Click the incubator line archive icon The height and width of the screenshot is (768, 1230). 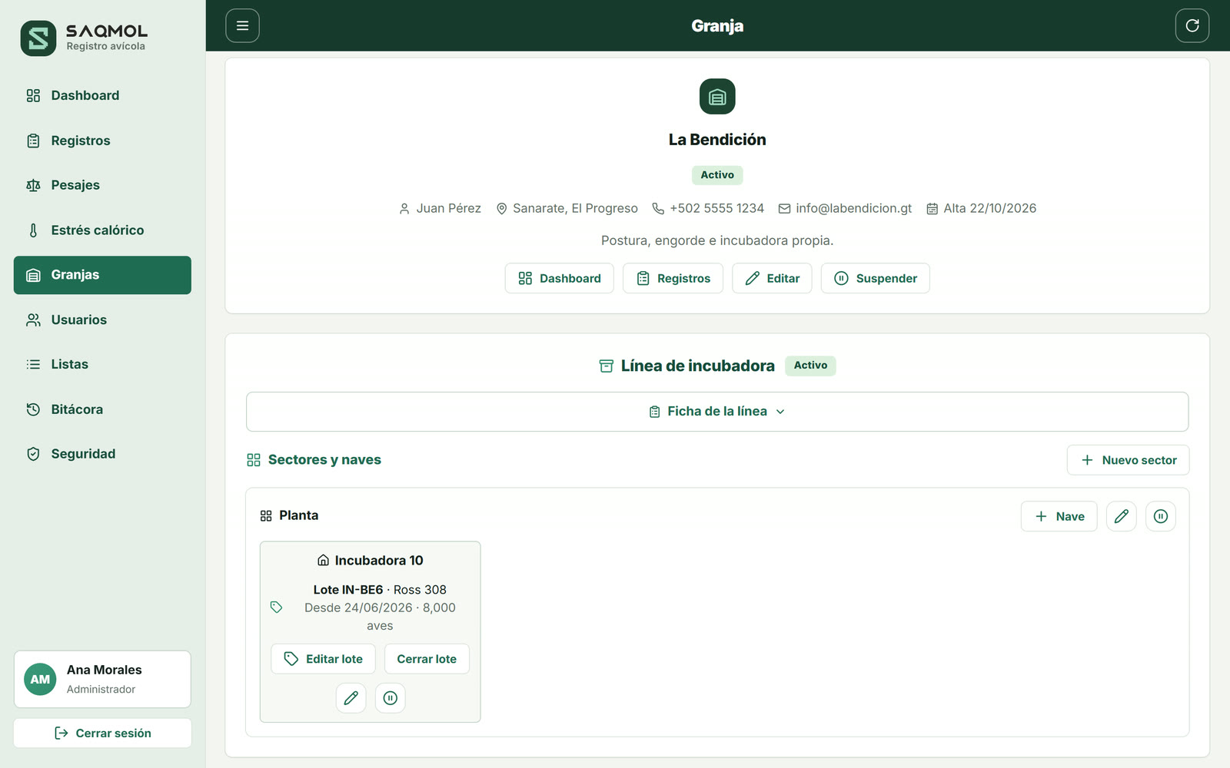coord(607,366)
